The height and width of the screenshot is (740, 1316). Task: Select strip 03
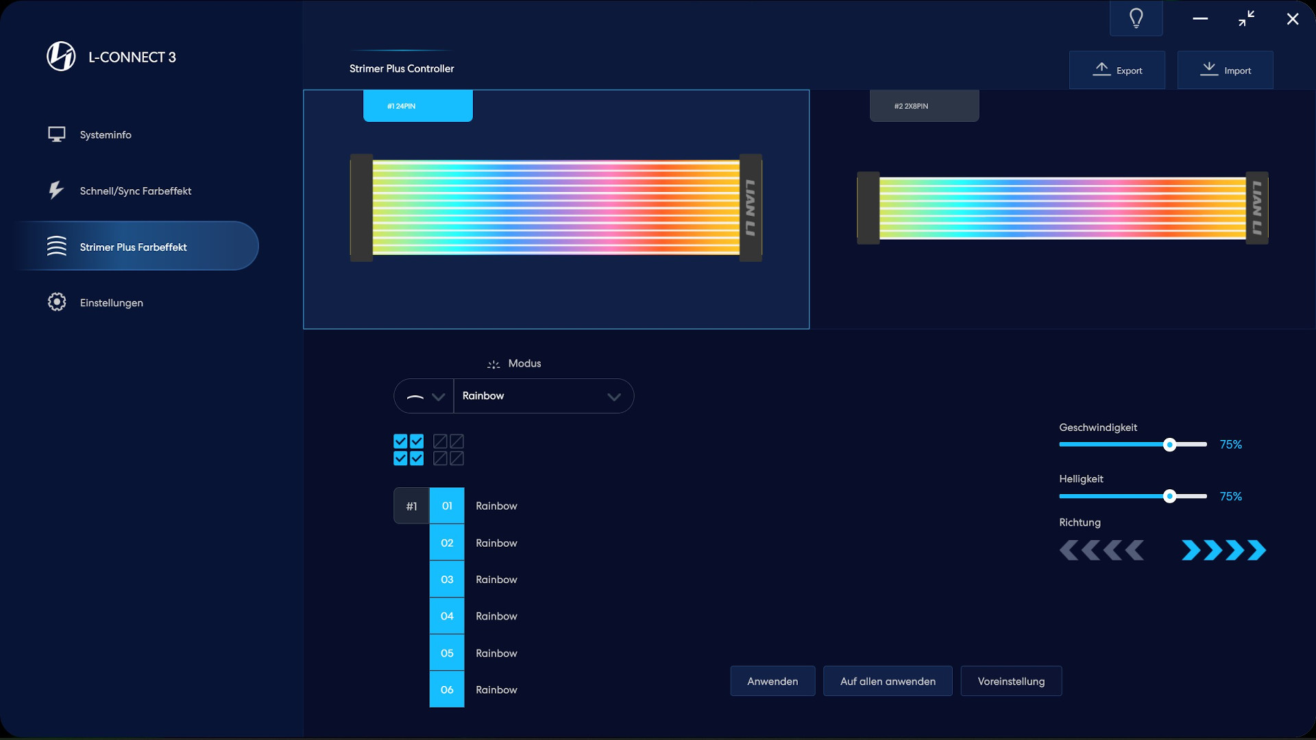click(x=447, y=579)
